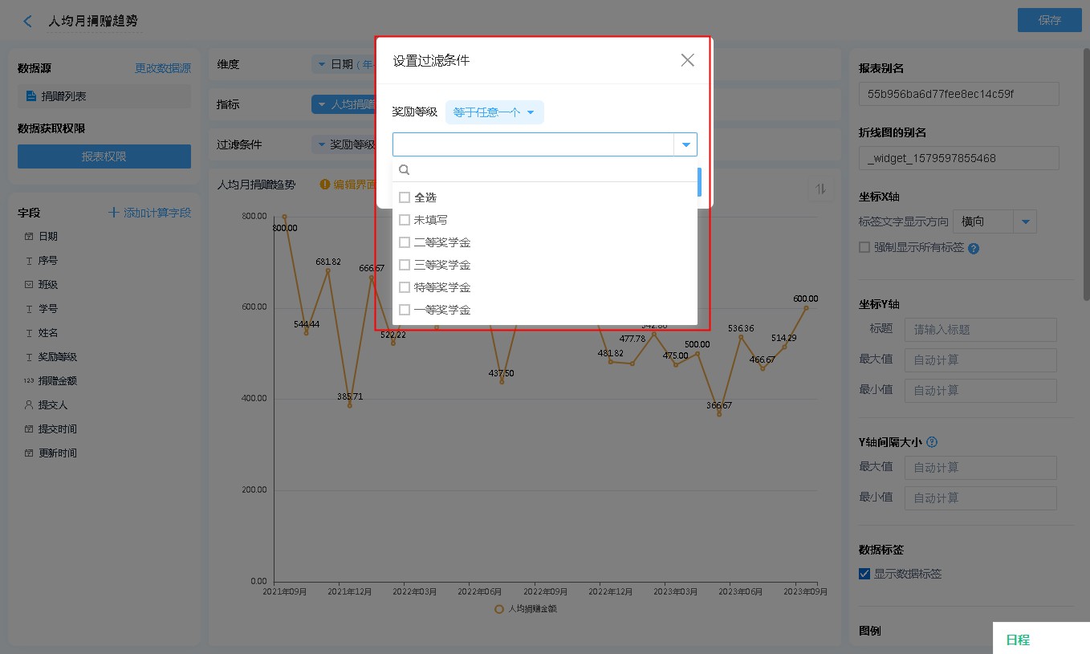1090x654 pixels.
Task: Click the back arrow icon
Action: pos(28,21)
